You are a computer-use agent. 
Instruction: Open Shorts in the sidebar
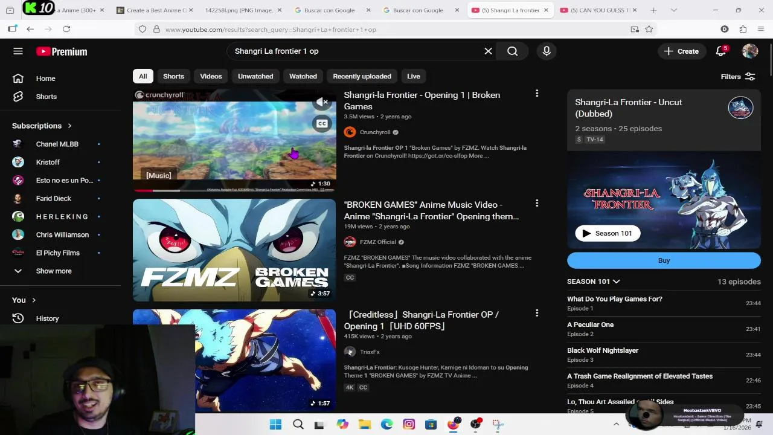tap(46, 97)
